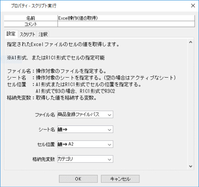Expand the シート名 dropdown arrow

point(109,130)
